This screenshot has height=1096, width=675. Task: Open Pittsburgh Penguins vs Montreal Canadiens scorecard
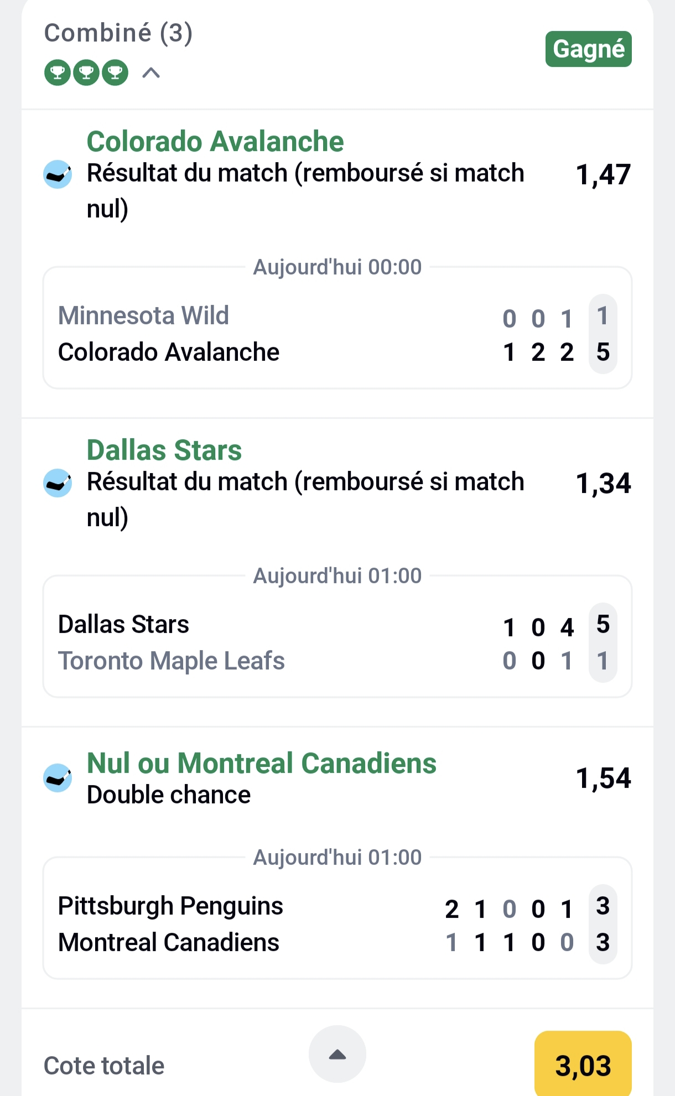pos(337,924)
